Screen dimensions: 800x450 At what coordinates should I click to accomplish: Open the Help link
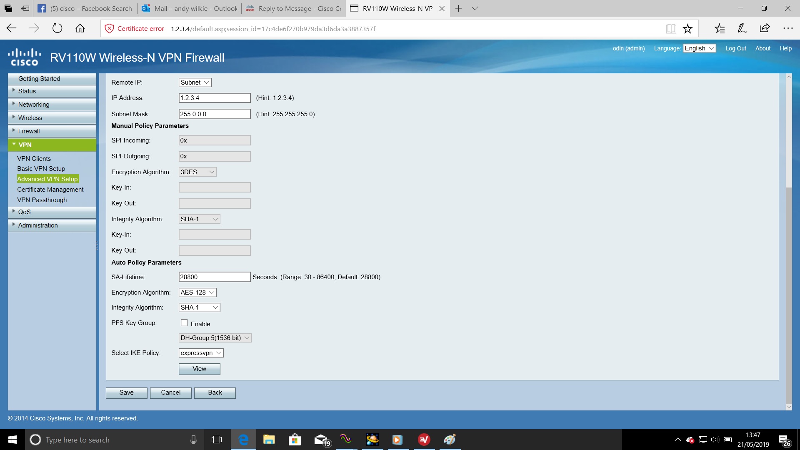coord(786,48)
